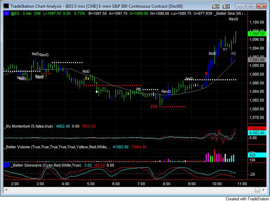Click the A icon beside @ES symbol
Viewport: 270px width, 201px height.
coord(6,13)
